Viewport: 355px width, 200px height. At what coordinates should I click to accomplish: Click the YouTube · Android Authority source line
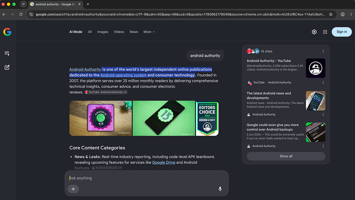point(269,82)
